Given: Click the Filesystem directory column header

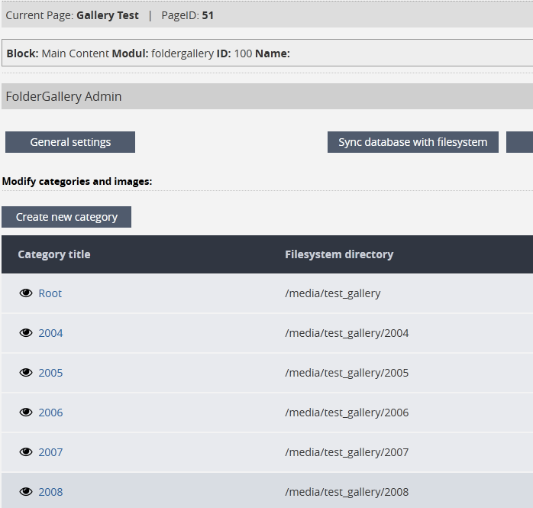Looking at the screenshot, I should [x=339, y=254].
